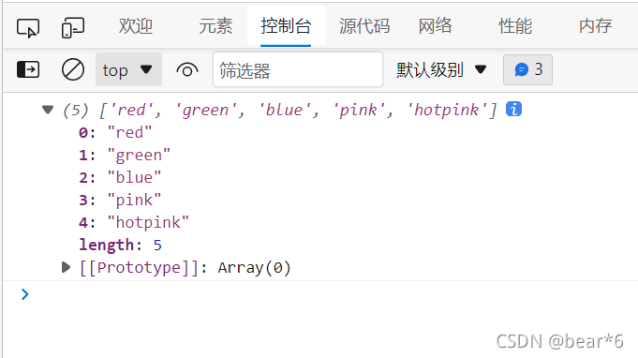This screenshot has width=638, height=358.
Task: Click the blue info icon beside the array
Action: 514,109
